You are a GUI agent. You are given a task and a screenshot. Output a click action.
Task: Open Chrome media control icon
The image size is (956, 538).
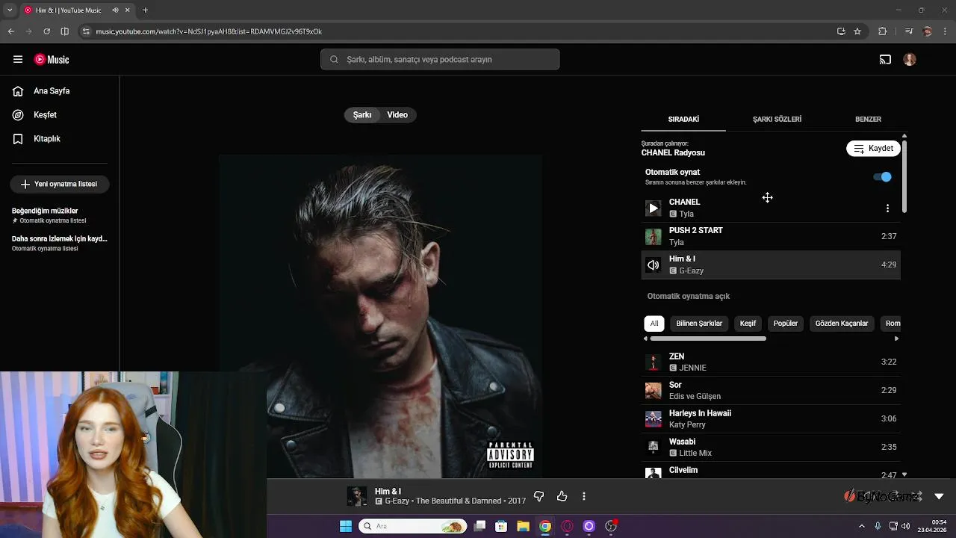[x=909, y=31]
